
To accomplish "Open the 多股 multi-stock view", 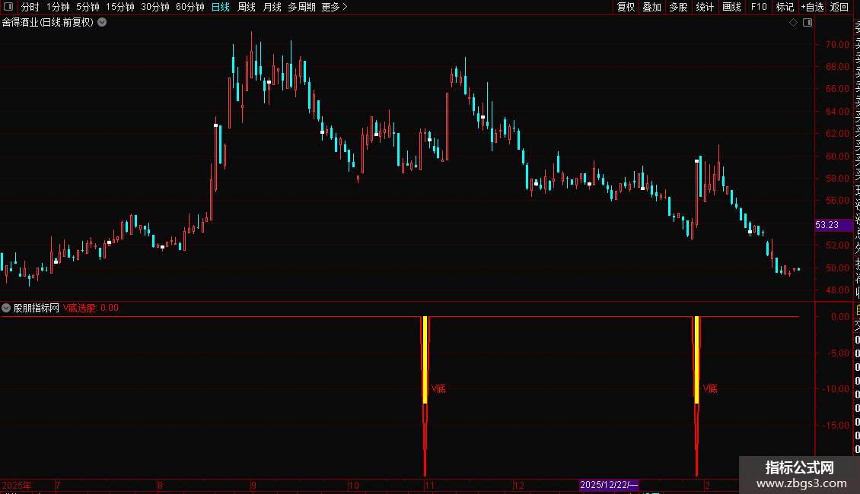I will point(678,7).
